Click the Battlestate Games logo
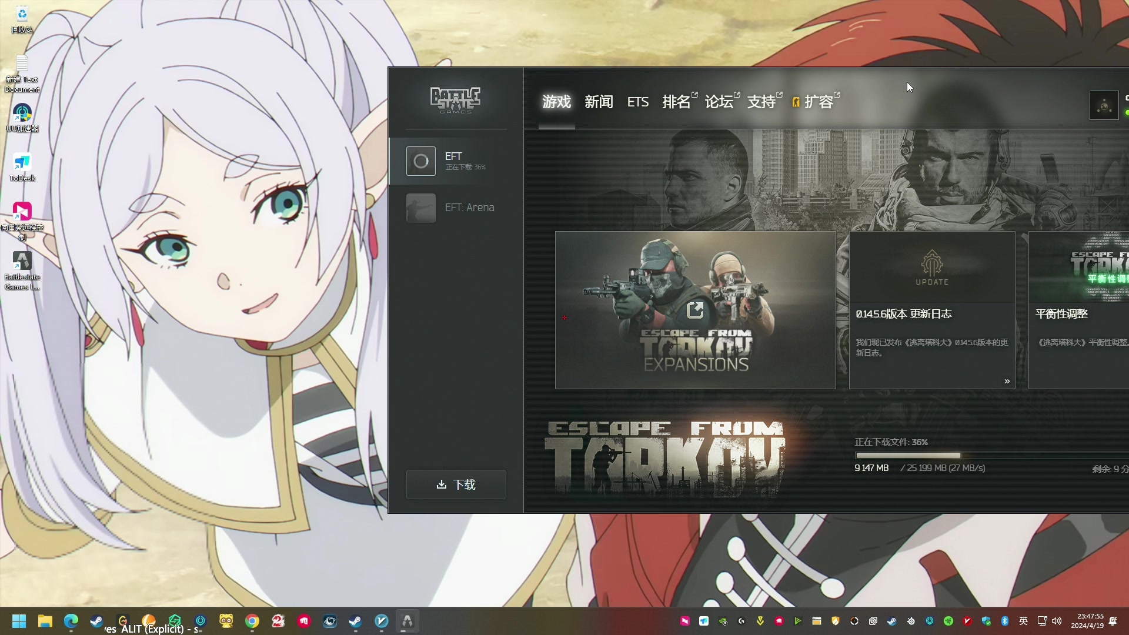 click(455, 100)
